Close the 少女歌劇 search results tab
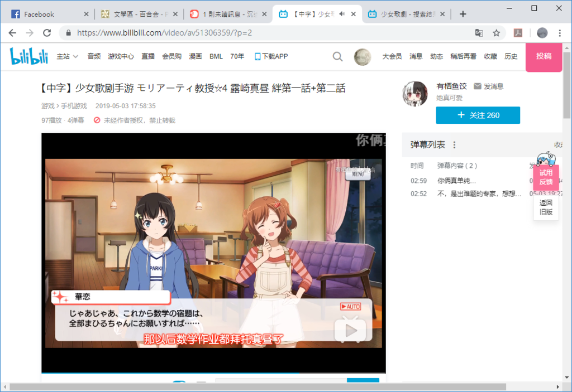Image resolution: width=572 pixels, height=392 pixels. (x=442, y=14)
